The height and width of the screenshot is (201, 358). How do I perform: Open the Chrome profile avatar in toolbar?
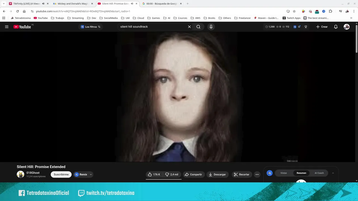click(347, 11)
